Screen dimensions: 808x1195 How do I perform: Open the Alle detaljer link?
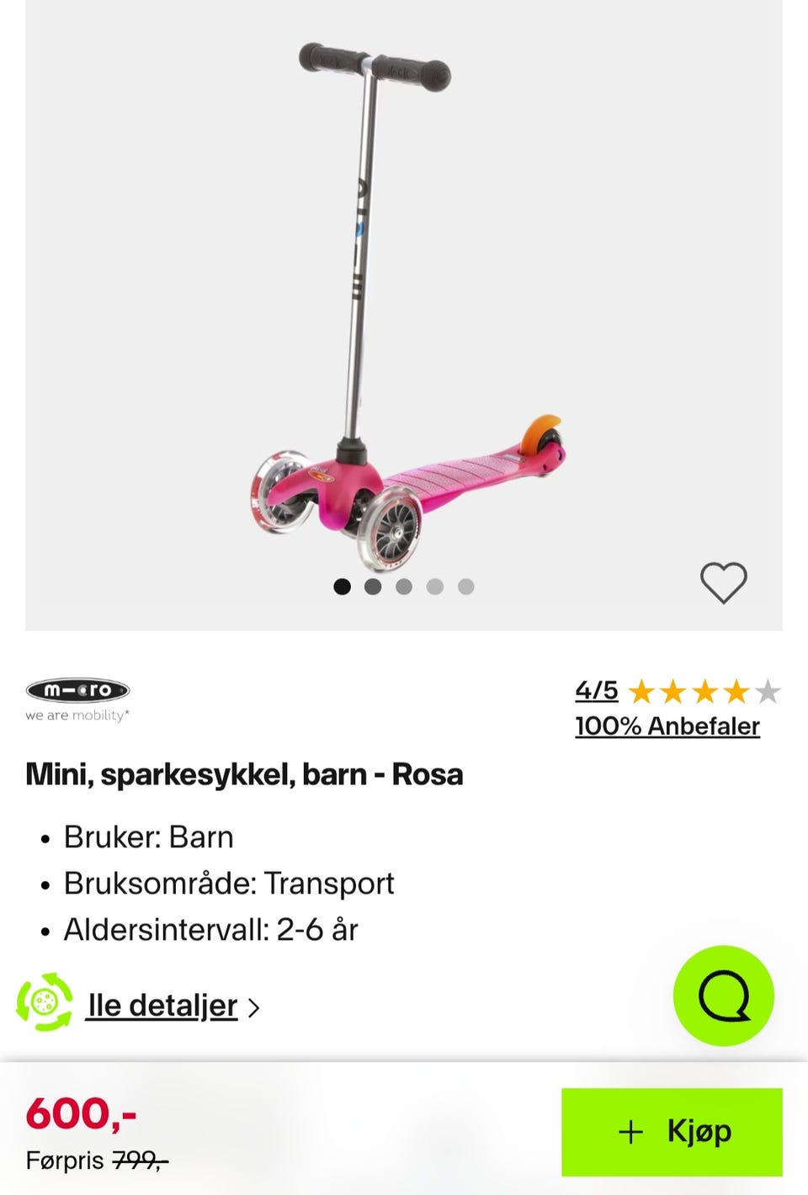click(162, 1006)
